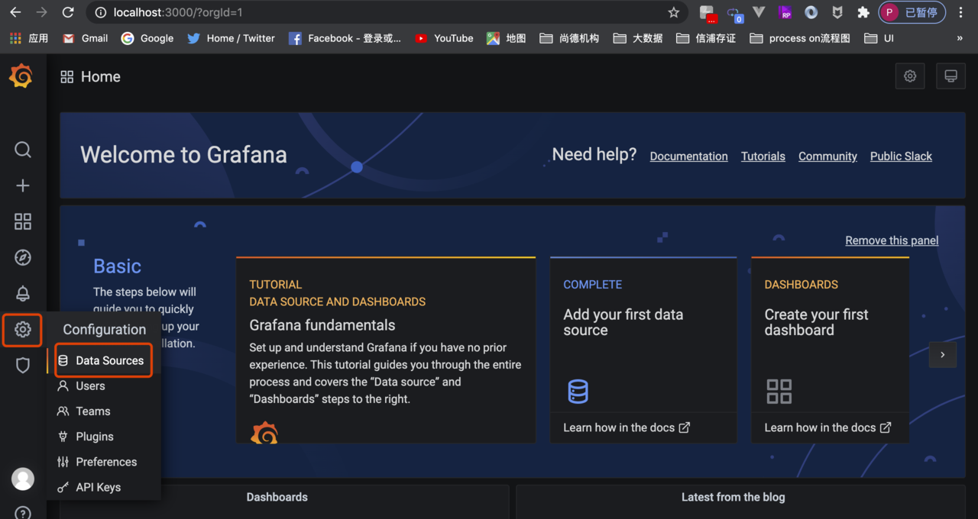Click the Configuration gear sidebar icon
Viewport: 978px width, 519px height.
23,330
